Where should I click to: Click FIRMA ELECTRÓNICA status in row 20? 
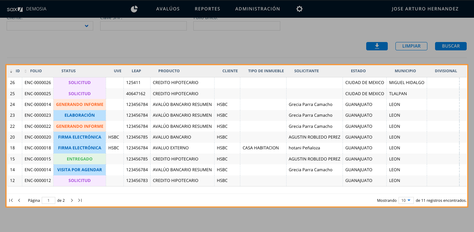(80, 137)
